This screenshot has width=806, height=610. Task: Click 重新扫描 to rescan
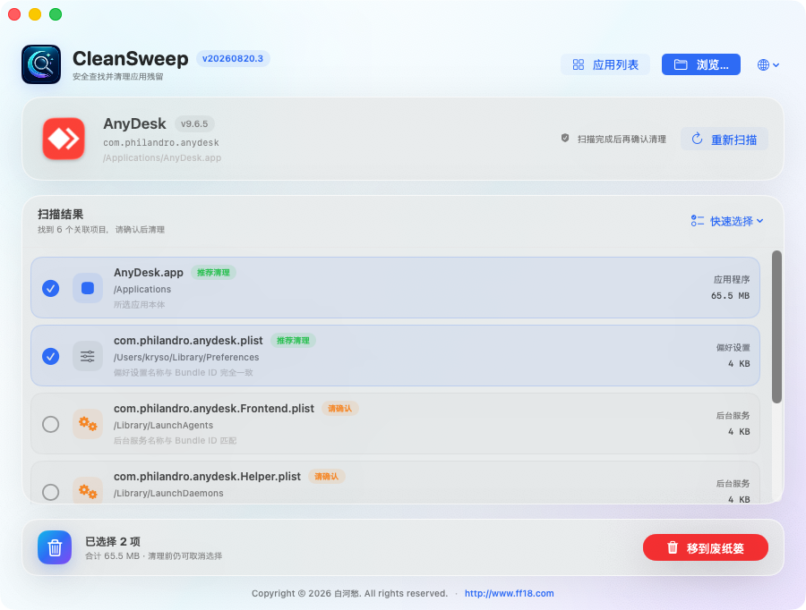tap(725, 140)
